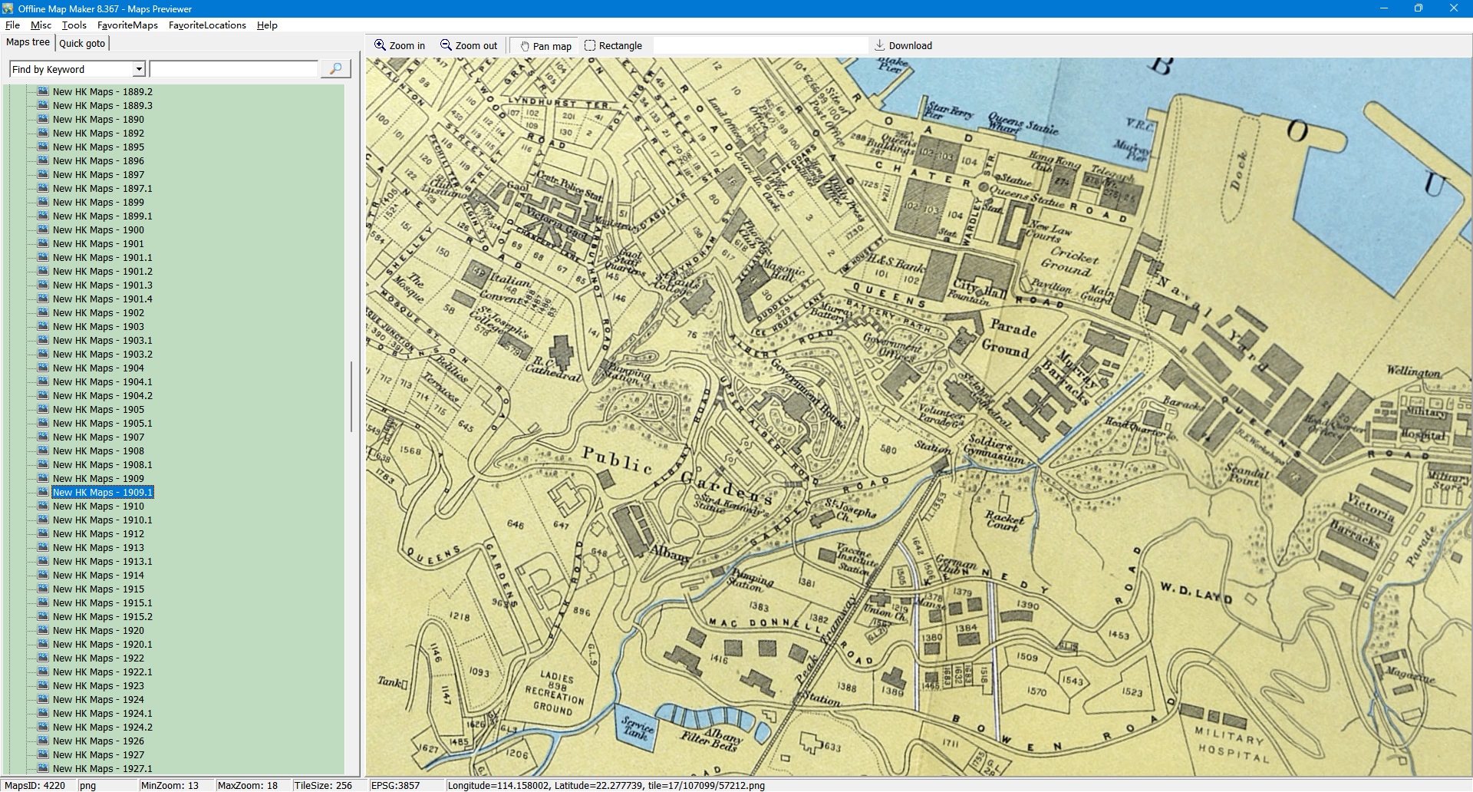Click the Download arrow icon

(880, 45)
